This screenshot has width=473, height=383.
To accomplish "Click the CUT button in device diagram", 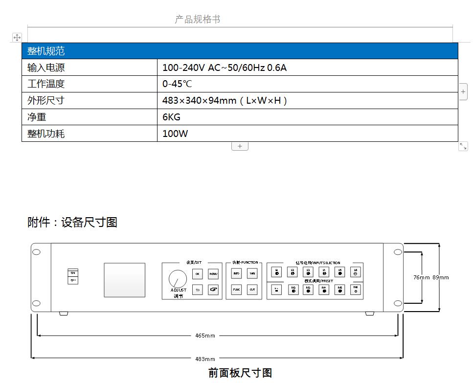I will [252, 290].
